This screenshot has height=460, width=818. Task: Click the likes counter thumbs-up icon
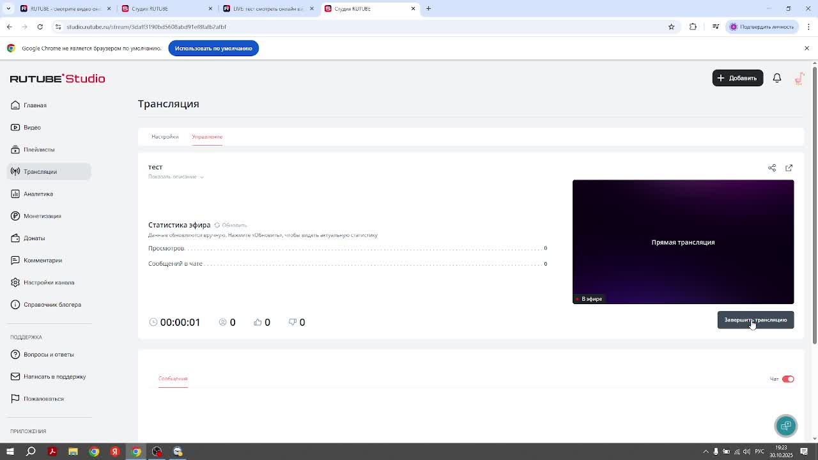[258, 322]
